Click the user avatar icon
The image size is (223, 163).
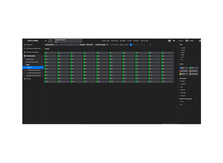point(187,41)
